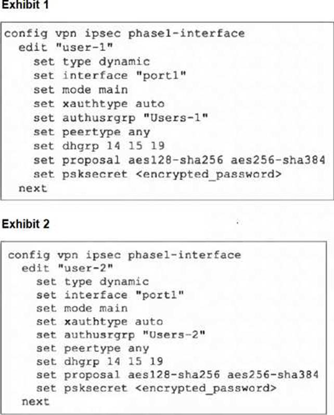Viewport: 334px width, 415px height.
Task: Click the Exhibit 2 heading
Action: pos(25,224)
